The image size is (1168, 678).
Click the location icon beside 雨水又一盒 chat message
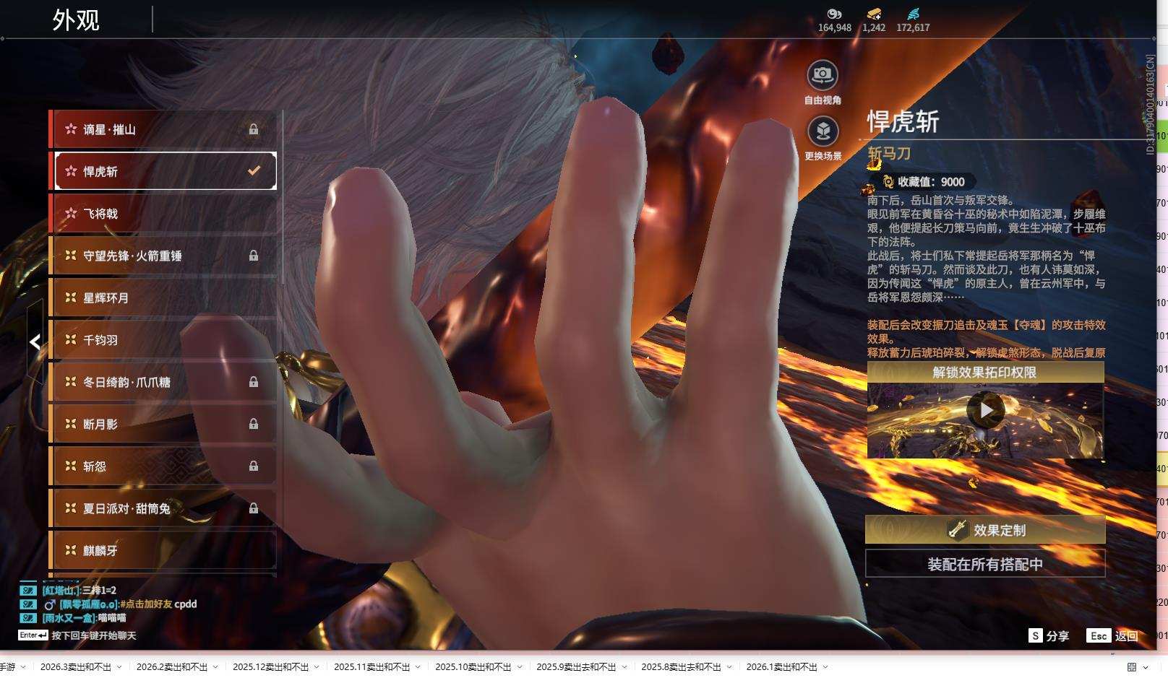click(x=28, y=618)
